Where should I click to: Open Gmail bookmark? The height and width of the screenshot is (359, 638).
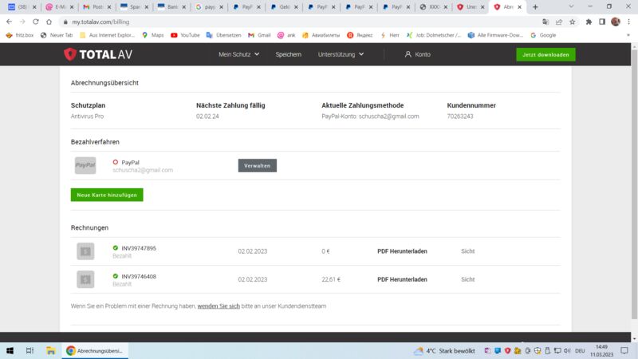click(259, 35)
